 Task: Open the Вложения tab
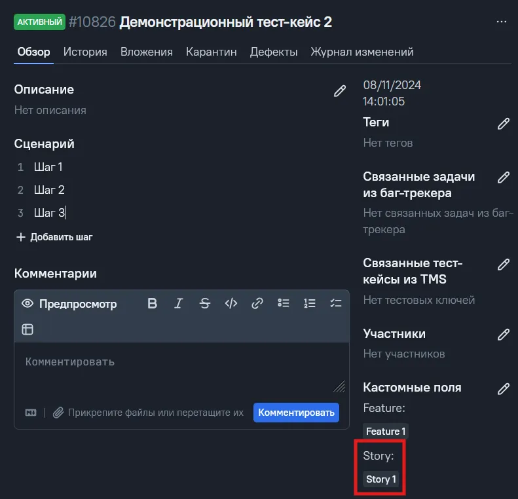(146, 52)
